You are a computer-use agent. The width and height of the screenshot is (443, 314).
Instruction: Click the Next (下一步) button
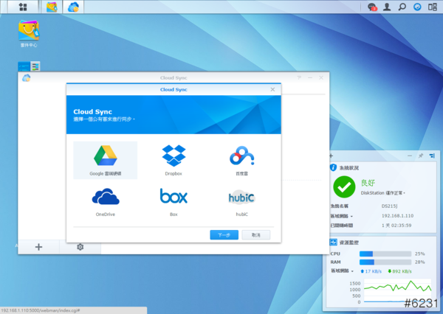[x=224, y=234]
